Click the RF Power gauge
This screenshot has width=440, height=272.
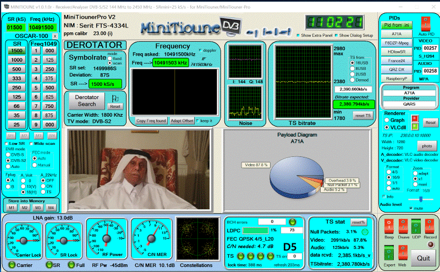pos(107,238)
